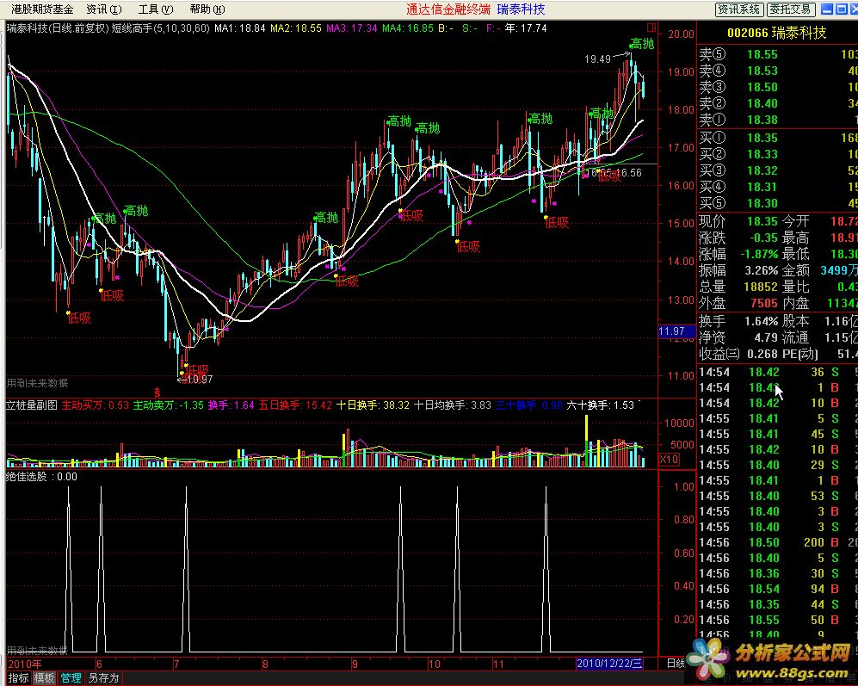Click the 委托交易 button
Viewport: 858px width, 686px height.
tap(790, 9)
